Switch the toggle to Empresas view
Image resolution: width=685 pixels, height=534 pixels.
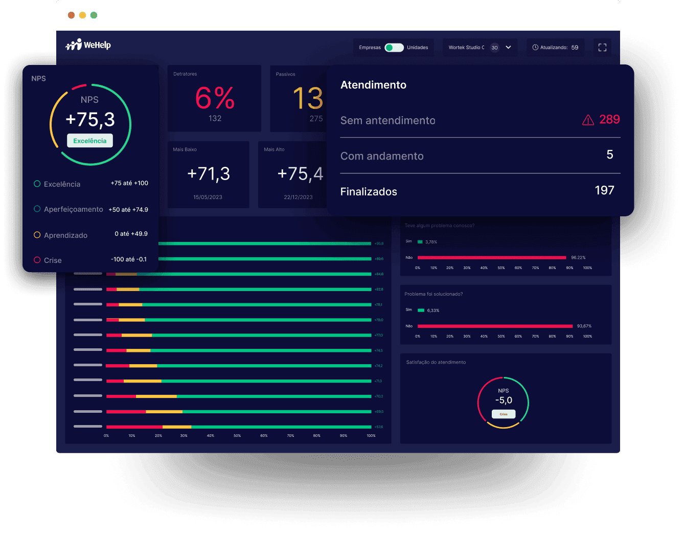(x=389, y=47)
